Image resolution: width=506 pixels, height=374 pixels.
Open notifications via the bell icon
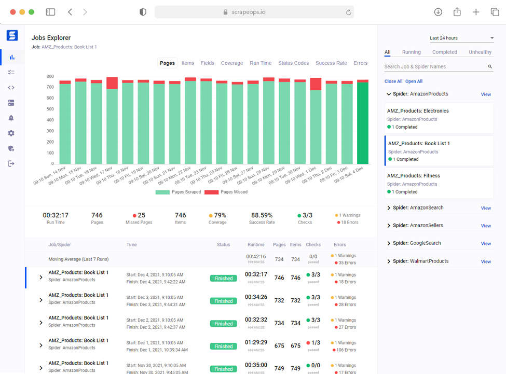(x=12, y=118)
